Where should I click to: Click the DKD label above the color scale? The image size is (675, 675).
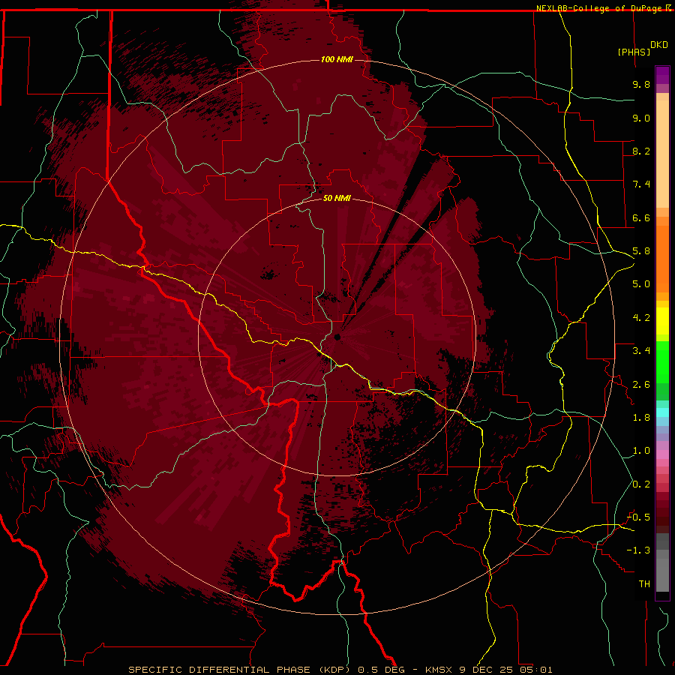point(659,45)
